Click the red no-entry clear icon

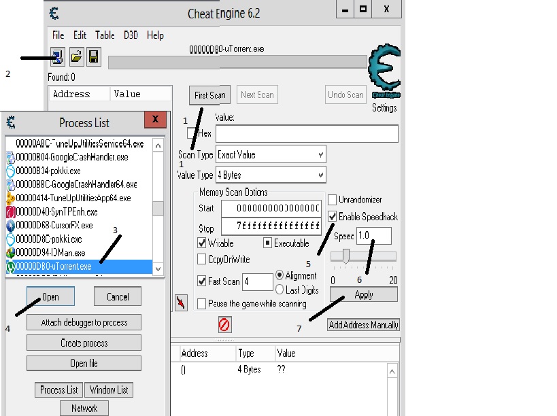pyautogui.click(x=224, y=325)
